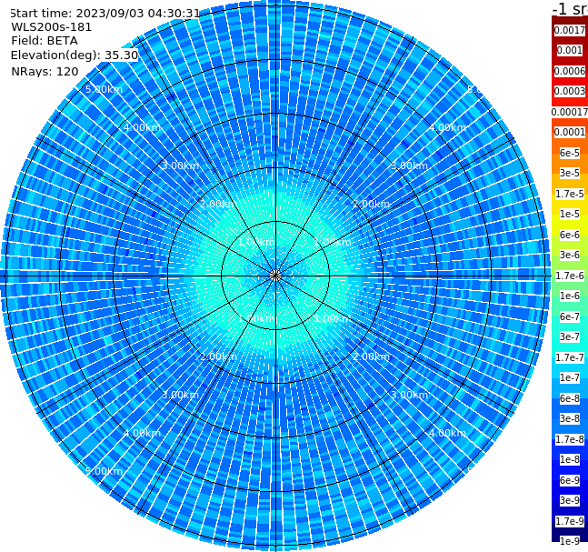Click the '6e-7' colorbar label

(x=570, y=316)
